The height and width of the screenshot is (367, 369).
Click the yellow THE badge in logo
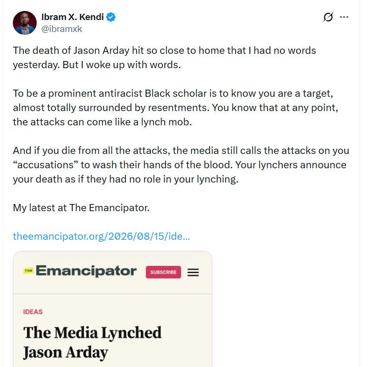click(x=29, y=271)
